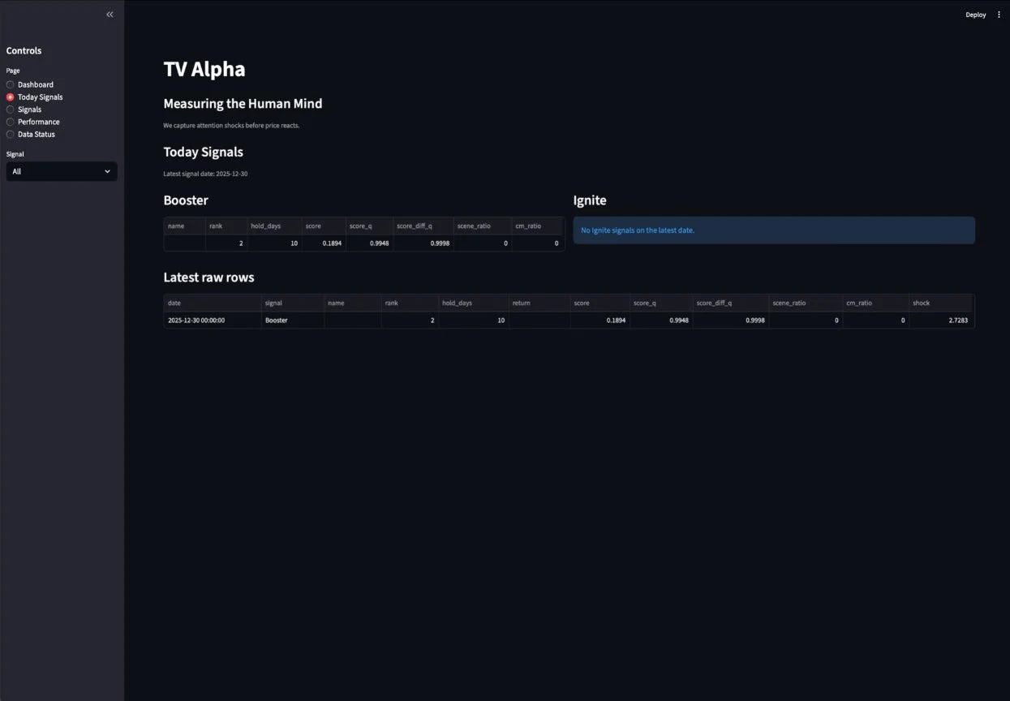Click the 'date' column header in raw rows

pyautogui.click(x=174, y=303)
